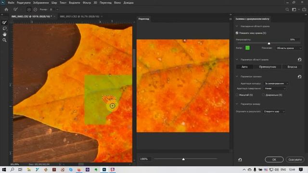Image resolution: width=308 pixels, height=173 pixels.
Task: Enable the Scale (Масштаб) checkbox
Action: click(x=237, y=95)
